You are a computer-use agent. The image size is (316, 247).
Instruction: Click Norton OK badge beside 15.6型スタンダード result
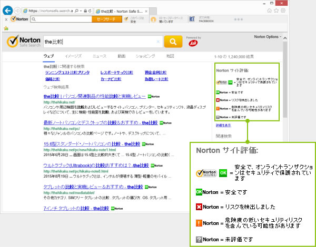[x=148, y=144]
